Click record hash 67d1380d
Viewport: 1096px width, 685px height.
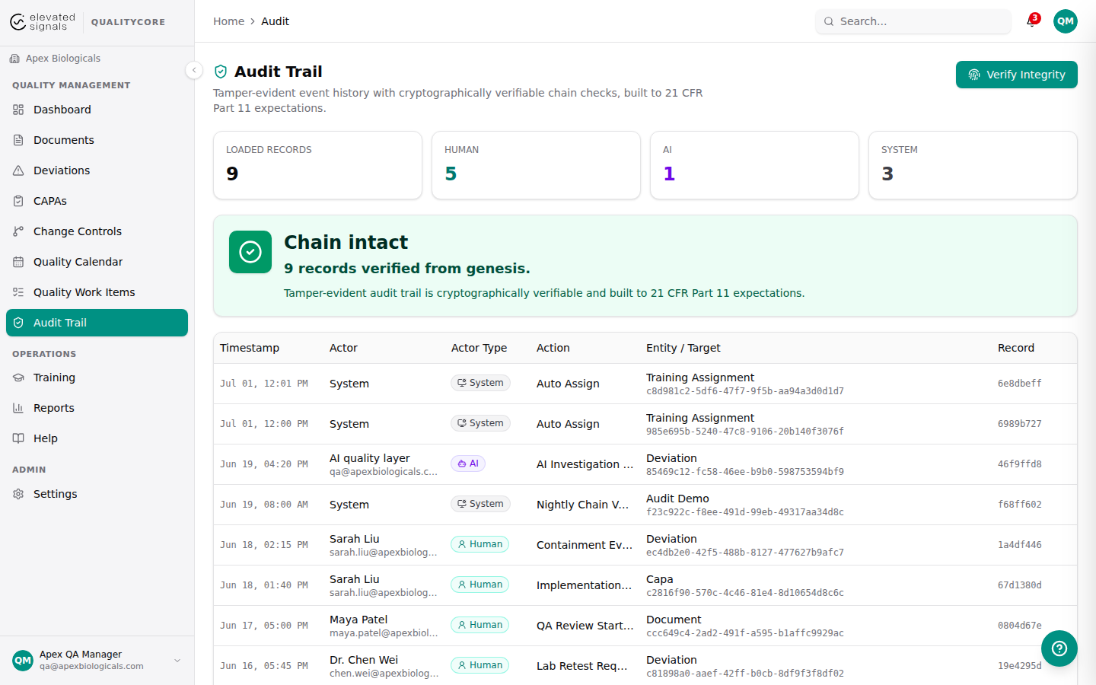[x=1020, y=585]
